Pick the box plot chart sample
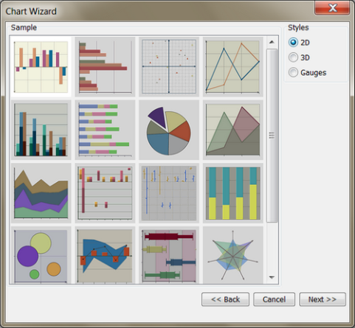The width and height of the screenshot is (355, 328). coord(169,256)
